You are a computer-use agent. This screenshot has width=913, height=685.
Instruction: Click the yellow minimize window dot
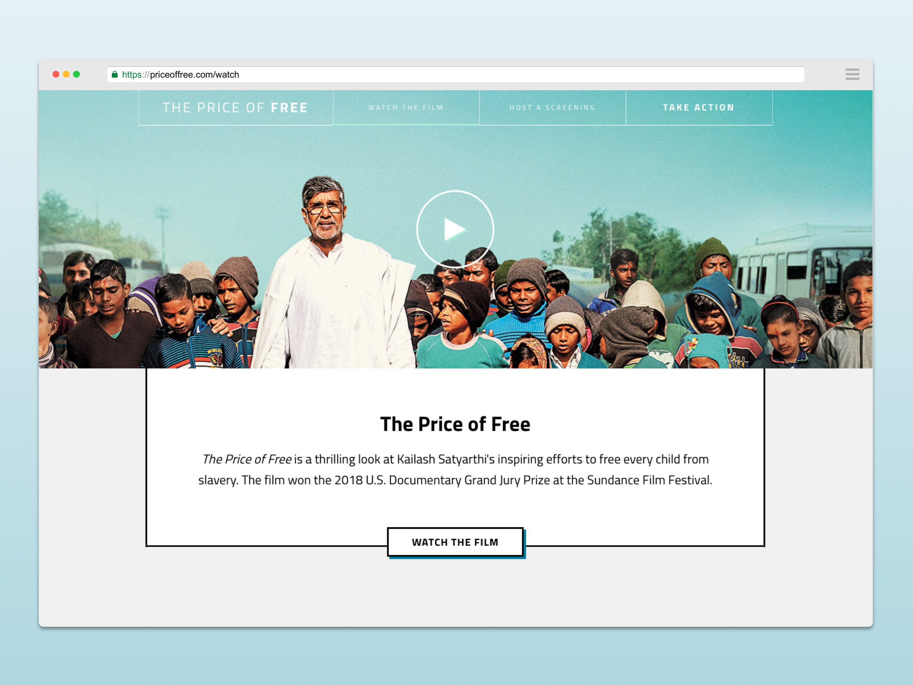tap(66, 74)
